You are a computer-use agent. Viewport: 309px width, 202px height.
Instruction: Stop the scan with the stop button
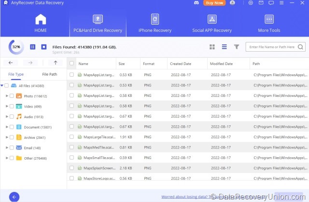tap(44, 47)
